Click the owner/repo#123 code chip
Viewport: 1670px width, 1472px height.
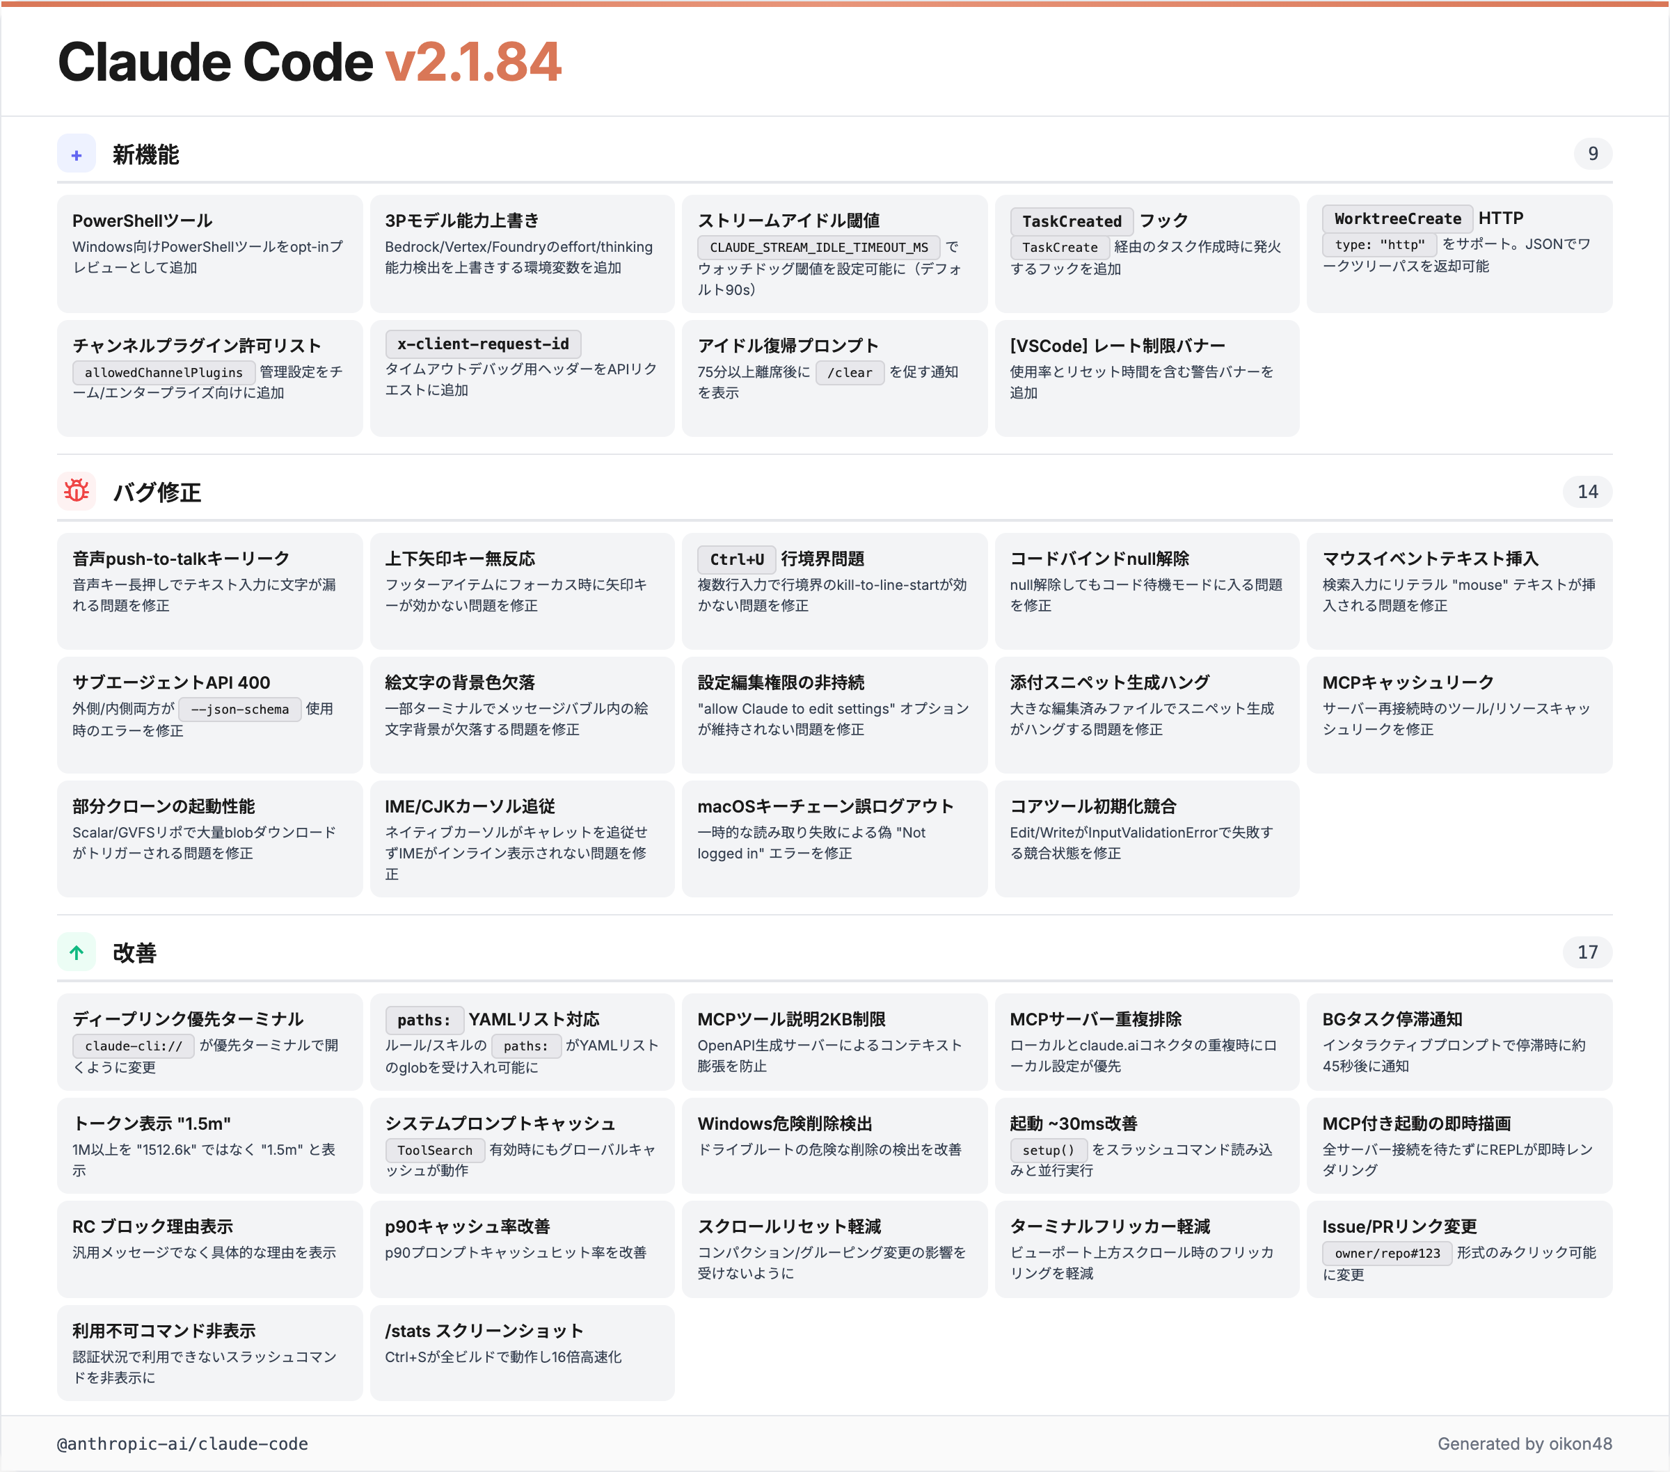click(x=1387, y=1254)
